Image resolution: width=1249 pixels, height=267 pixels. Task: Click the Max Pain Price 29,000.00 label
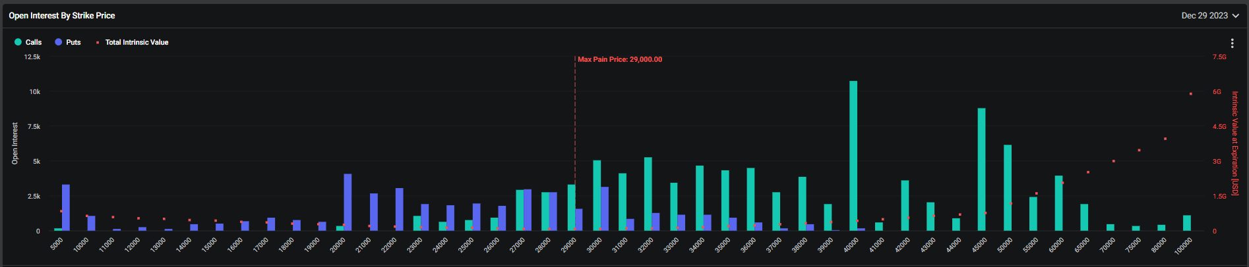[619, 59]
